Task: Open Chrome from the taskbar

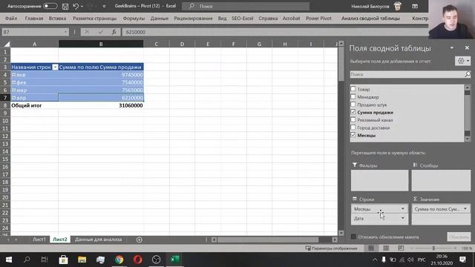Action: (x=119, y=260)
